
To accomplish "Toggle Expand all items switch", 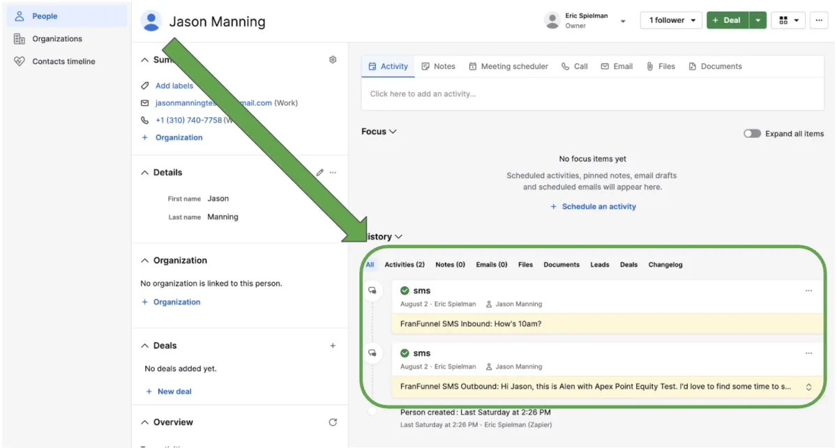I will point(752,132).
